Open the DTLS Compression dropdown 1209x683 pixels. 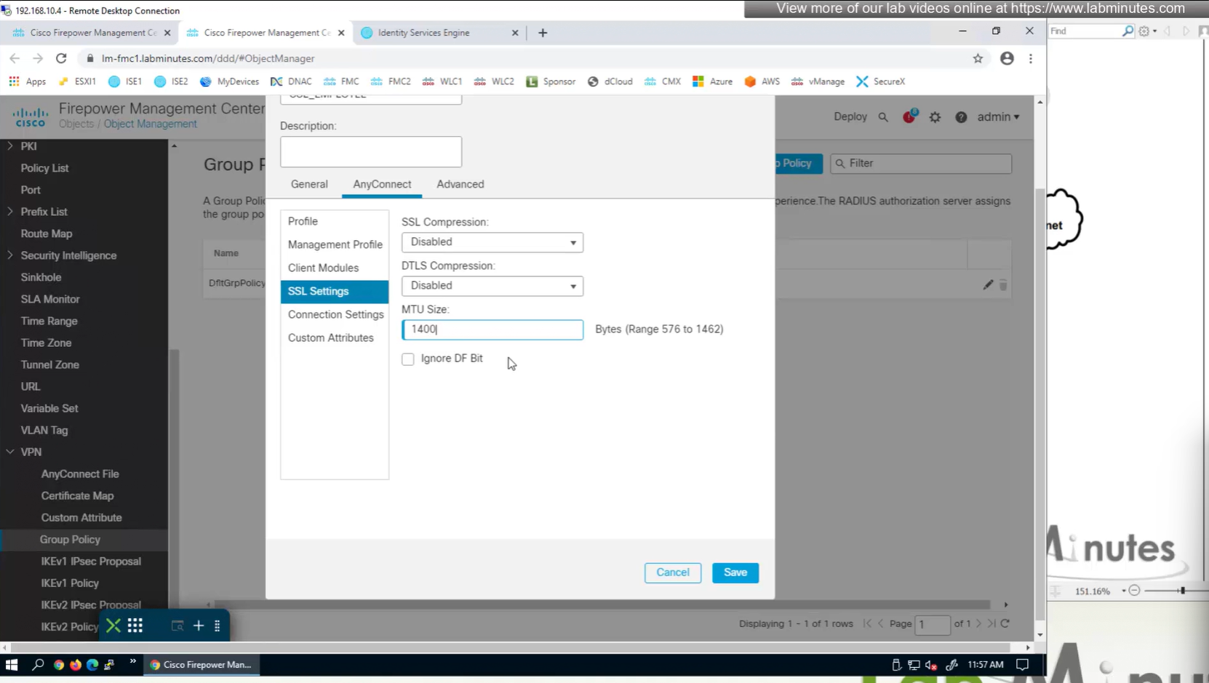(492, 286)
